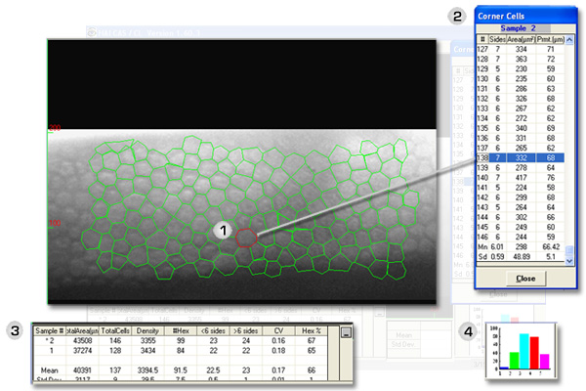Click the Density column header
This screenshot has width=586, height=391.
(x=147, y=331)
